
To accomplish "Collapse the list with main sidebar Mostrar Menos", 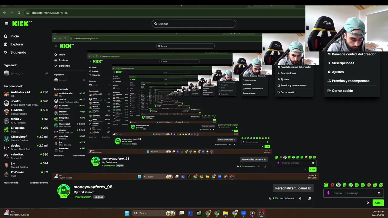I will tap(39, 183).
